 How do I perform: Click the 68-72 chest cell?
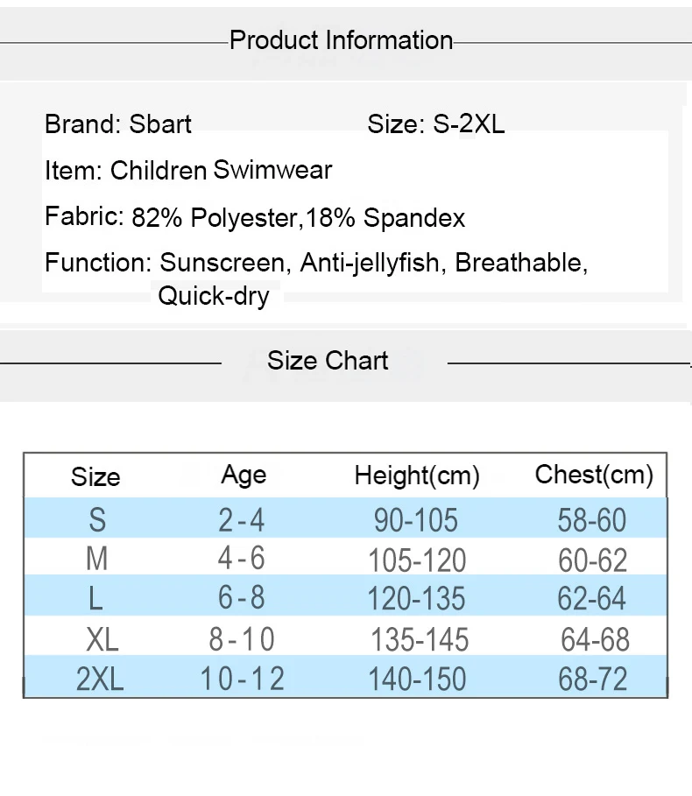[592, 679]
